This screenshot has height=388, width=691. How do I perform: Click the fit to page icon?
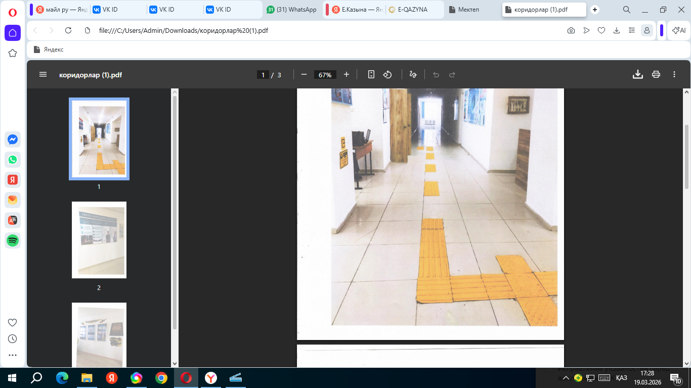pos(371,75)
